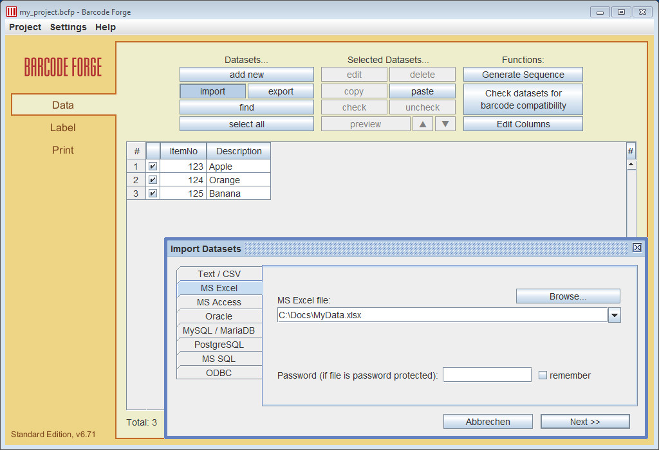Screen dimensions: 659x450
Task: Uncheck the Apple row checkbox
Action: point(153,166)
